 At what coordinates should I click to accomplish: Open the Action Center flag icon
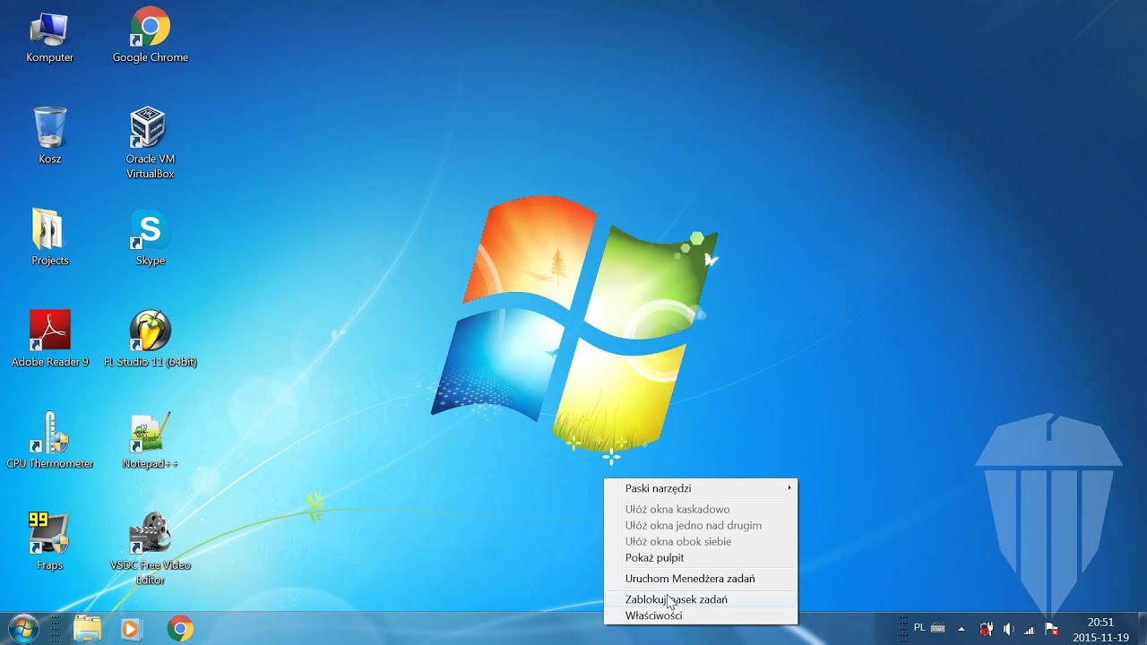(x=1052, y=629)
